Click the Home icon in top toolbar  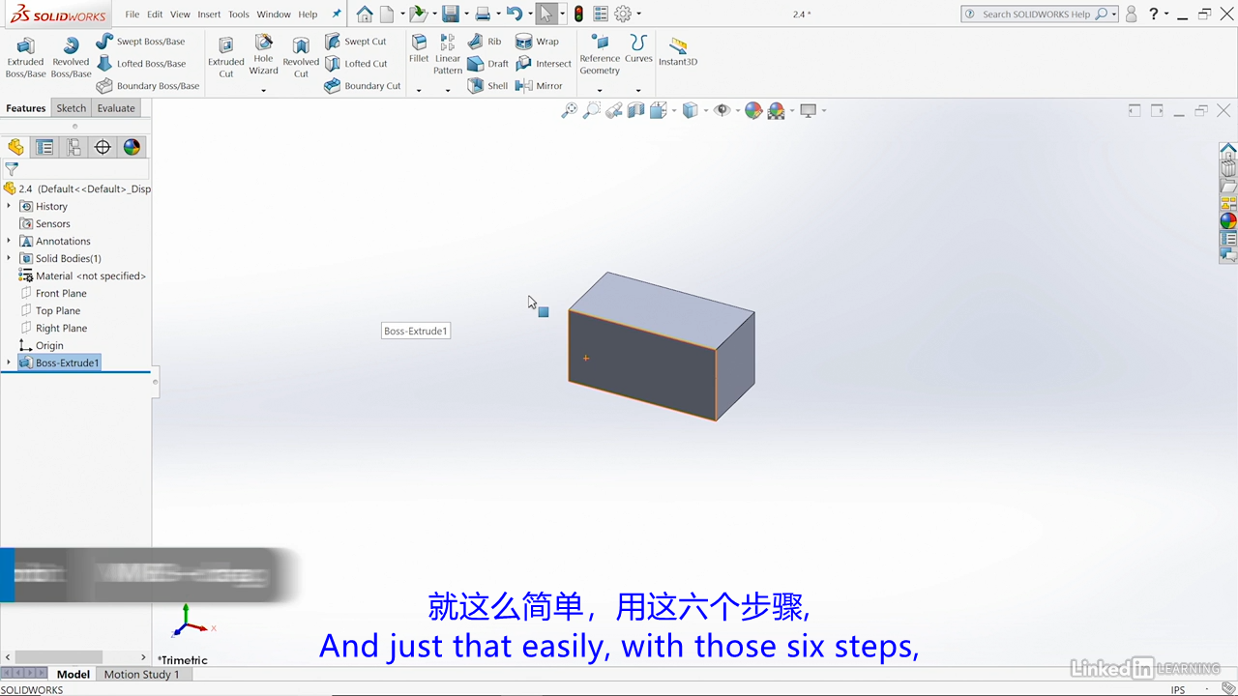[x=365, y=14]
